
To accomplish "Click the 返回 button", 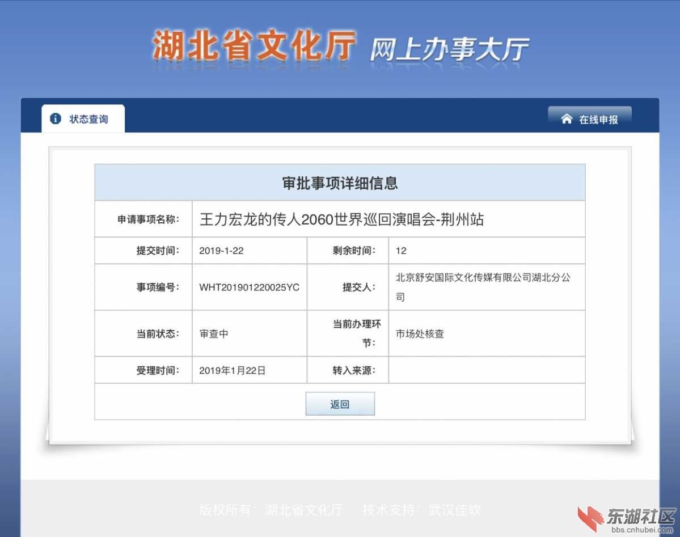I will (340, 404).
